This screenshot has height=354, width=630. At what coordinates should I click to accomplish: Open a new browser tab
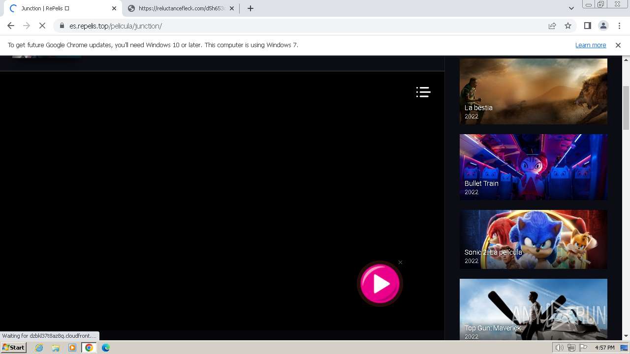pos(251,8)
